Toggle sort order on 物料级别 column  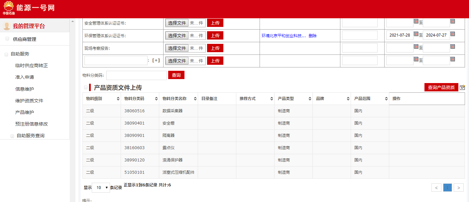pyautogui.click(x=118, y=99)
